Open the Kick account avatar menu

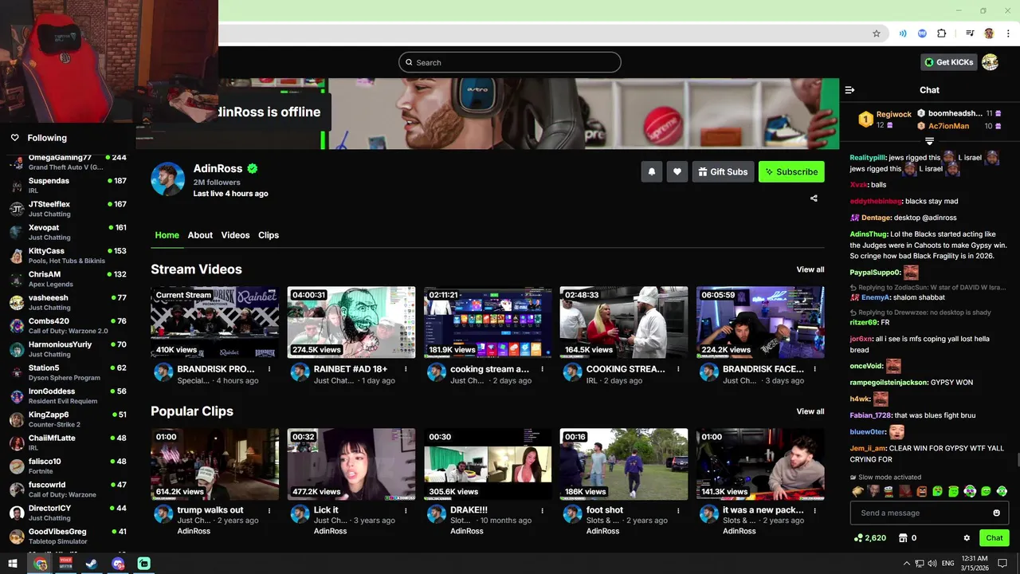tap(990, 62)
